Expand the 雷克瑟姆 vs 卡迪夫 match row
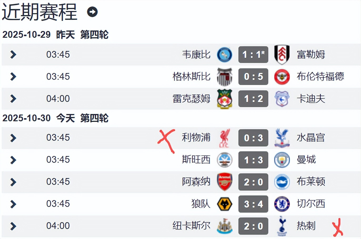361x239 pixels. [x=13, y=99]
